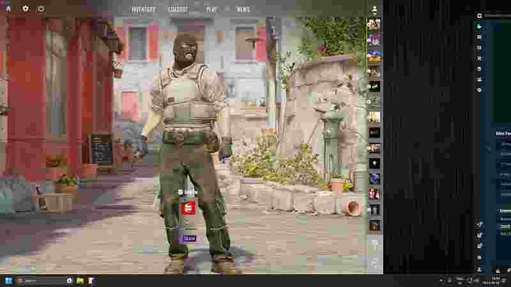The height and width of the screenshot is (287, 511).
Task: Open File Explorer from taskbar
Action: (80, 281)
